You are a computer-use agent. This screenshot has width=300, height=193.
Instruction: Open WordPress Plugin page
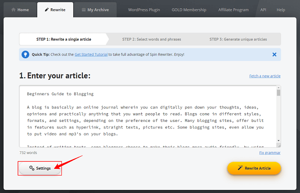pos(144,10)
